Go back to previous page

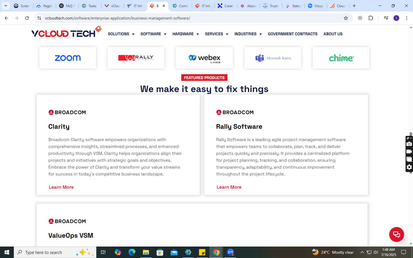pyautogui.click(x=6, y=18)
